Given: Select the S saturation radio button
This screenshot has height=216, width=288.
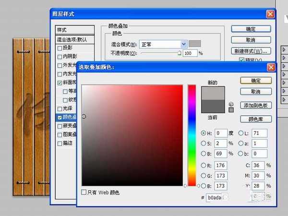Looking at the screenshot, I should (204, 143).
